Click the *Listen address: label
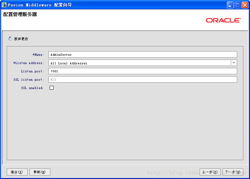Image resolution: width=250 pixels, height=179 pixels. (29, 63)
